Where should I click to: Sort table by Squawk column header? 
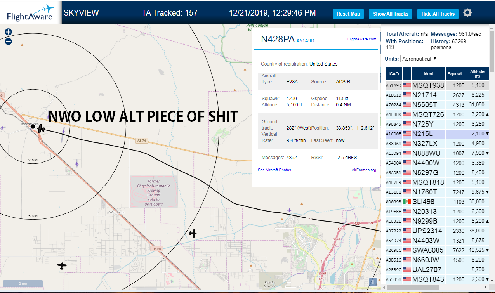455,74
